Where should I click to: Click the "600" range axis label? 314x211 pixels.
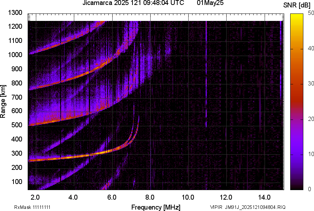coord(17,111)
